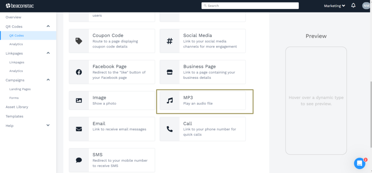Click the Email envelope icon
Screen dimensions: 372x173
[x=79, y=129]
